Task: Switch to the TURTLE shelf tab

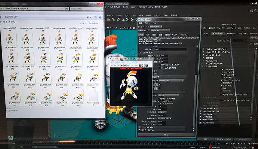Action: point(174,15)
